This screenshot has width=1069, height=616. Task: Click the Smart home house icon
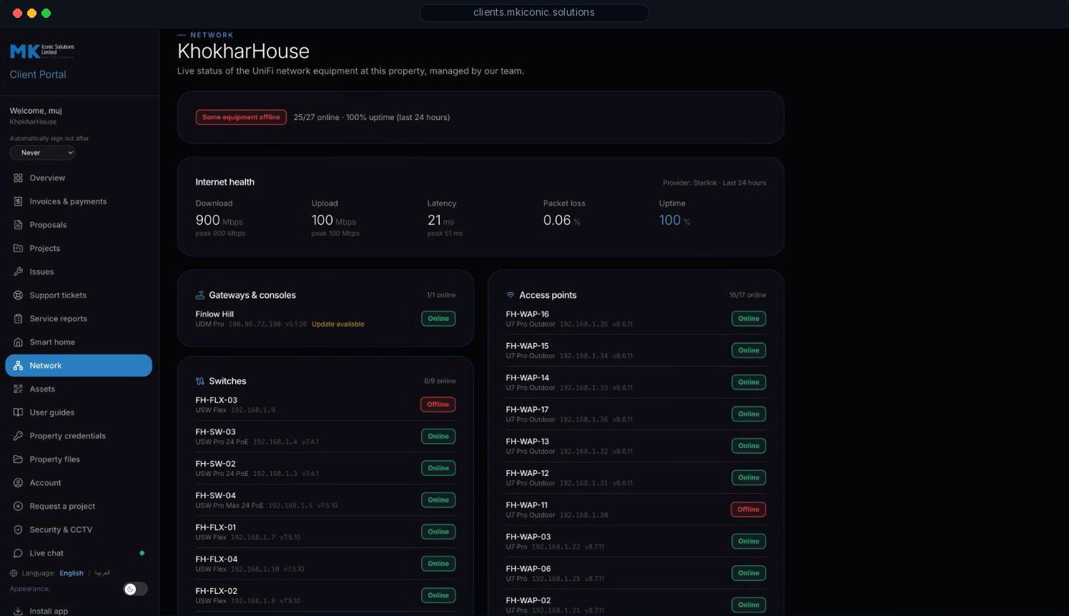click(x=18, y=342)
